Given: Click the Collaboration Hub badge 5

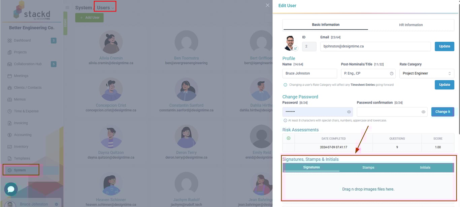Looking at the screenshot, I should pyautogui.click(x=54, y=64).
